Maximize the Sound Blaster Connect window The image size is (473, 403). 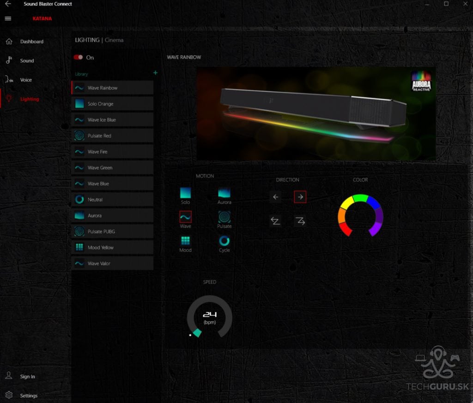[446, 4]
